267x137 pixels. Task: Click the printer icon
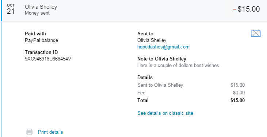30,132
